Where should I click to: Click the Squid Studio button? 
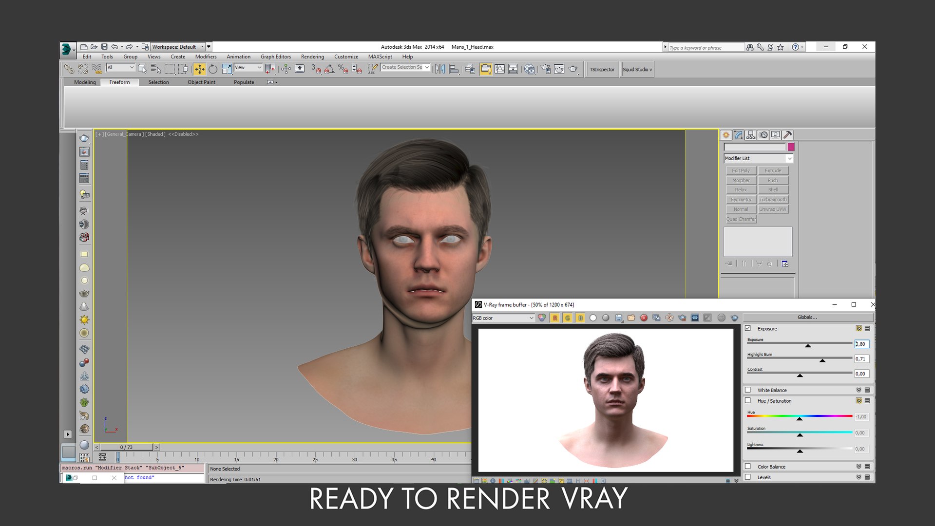click(x=637, y=69)
